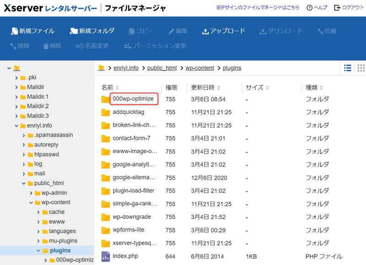Select the google-sitema… folder name
Viewport: 366px width, 265px height.
pos(134,178)
